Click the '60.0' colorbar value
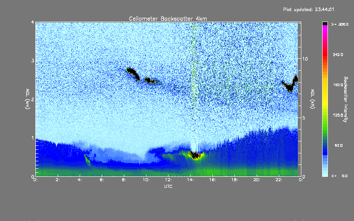Image resolution: width=354 pixels, height=221 pixels. [x=339, y=145]
